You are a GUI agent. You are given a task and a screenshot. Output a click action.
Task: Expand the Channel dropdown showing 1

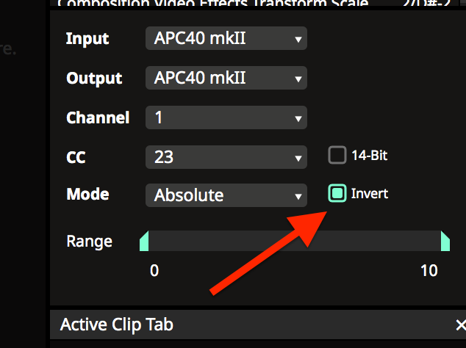point(226,117)
